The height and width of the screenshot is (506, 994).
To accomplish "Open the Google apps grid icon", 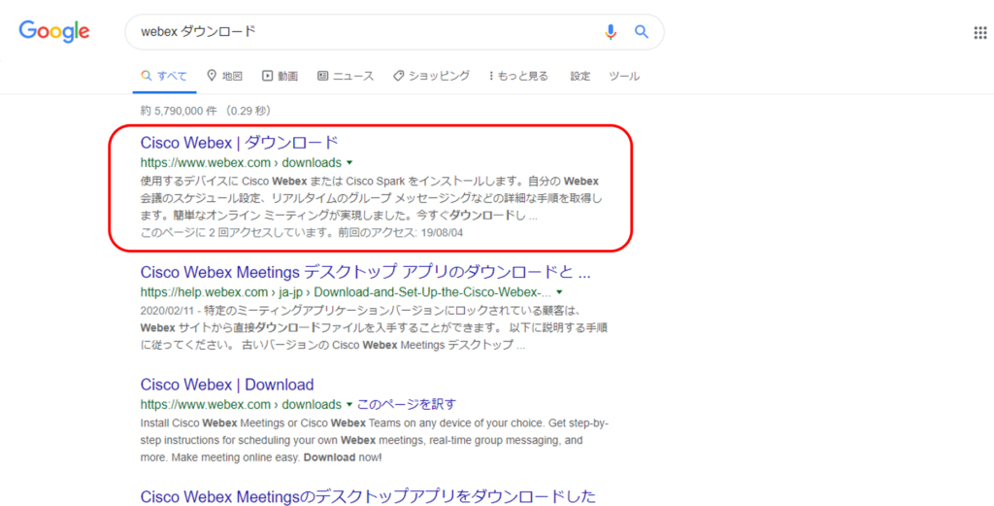I will click(x=980, y=33).
